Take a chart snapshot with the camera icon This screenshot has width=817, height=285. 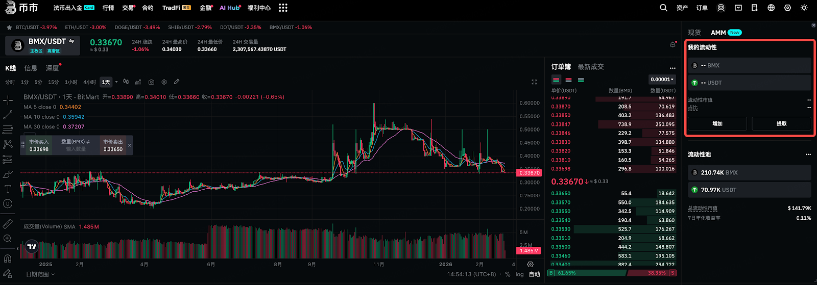tap(151, 82)
